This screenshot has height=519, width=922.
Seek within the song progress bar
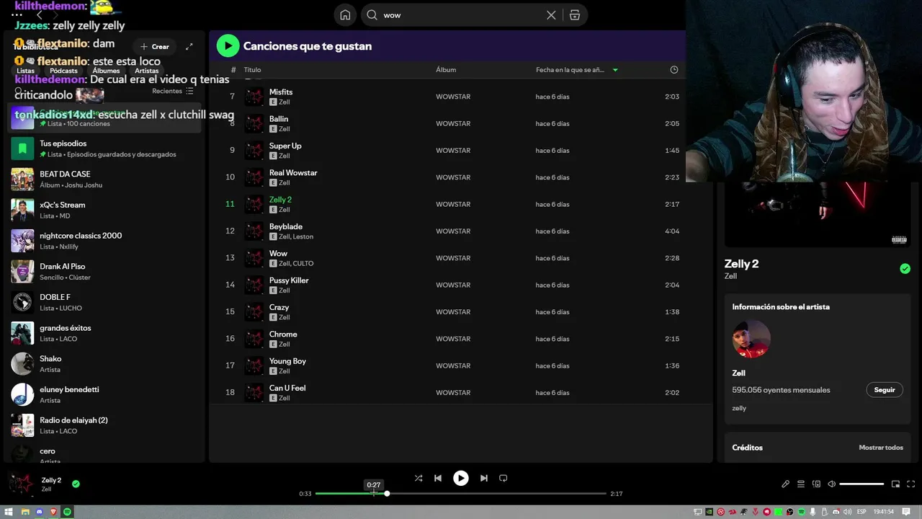tap(461, 494)
